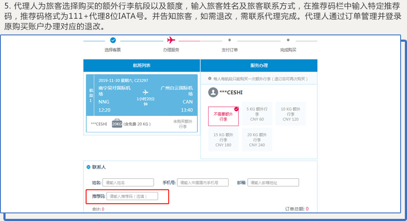Image resolution: width=407 pixels, height=221 pixels.
Task: Click the 邮箱 email address field
Action: [x=273, y=183]
